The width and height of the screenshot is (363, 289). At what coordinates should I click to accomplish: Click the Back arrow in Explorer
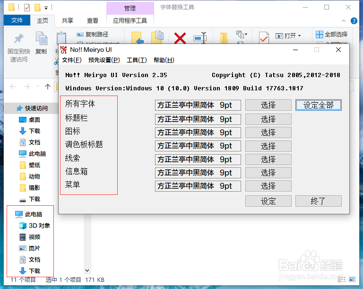point(13,87)
